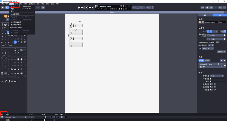This screenshot has width=227, height=121.
Task: Click the loop playback icon
Action: [x=134, y=8]
